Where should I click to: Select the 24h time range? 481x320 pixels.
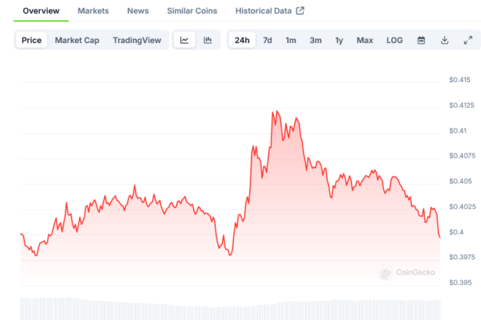pyautogui.click(x=242, y=40)
